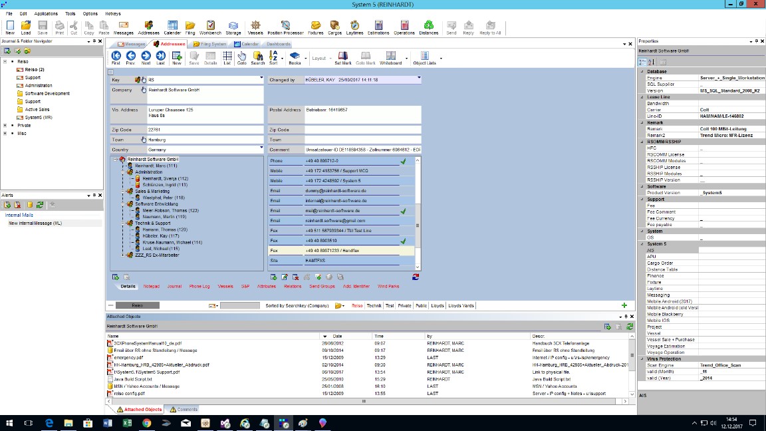Open Google Chrome from Windows taskbar
This screenshot has height=431, width=766.
tap(146, 423)
